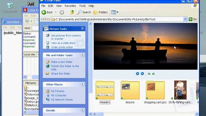Click Make a new folder
Screen dimensions: 206x116
point(61,62)
